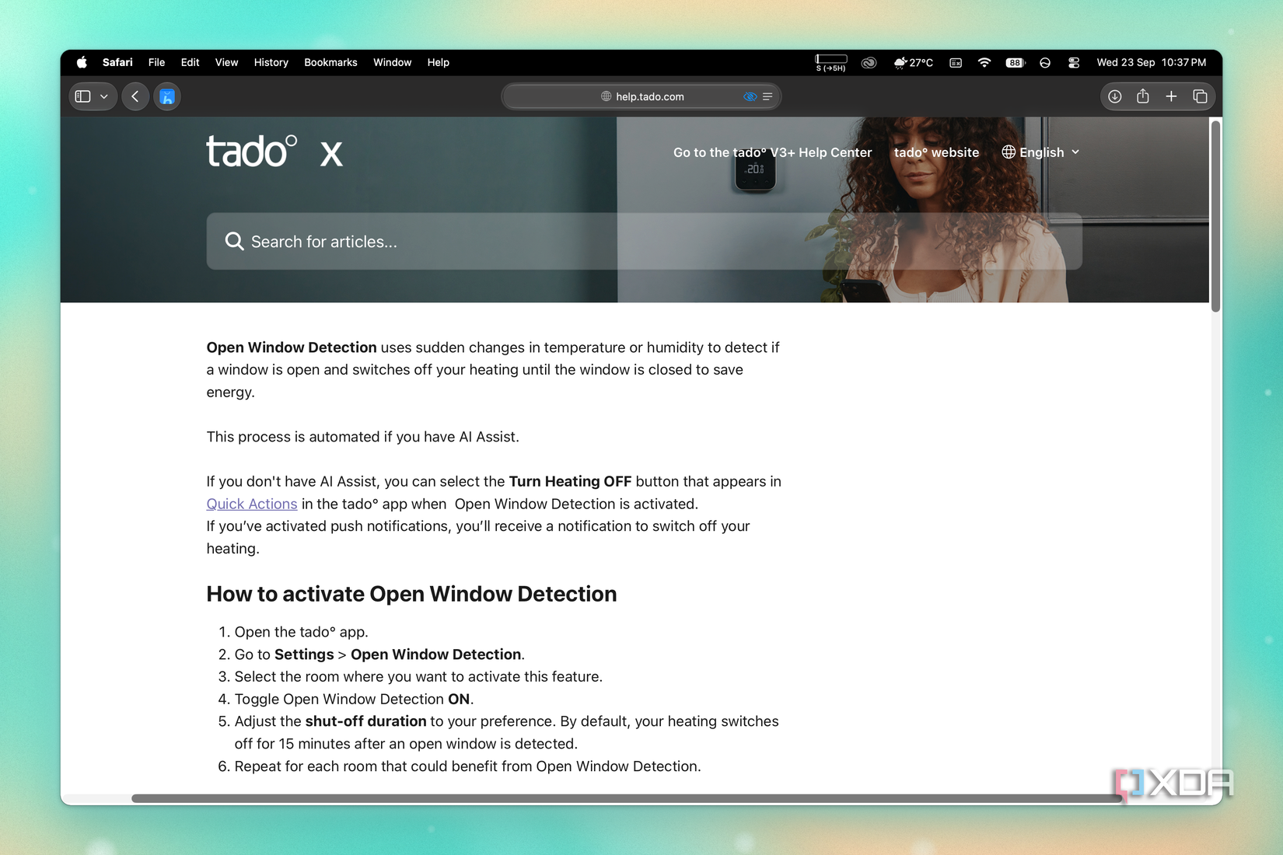Click step 4 'Toggle Open Window Detection ON'

tap(354, 699)
